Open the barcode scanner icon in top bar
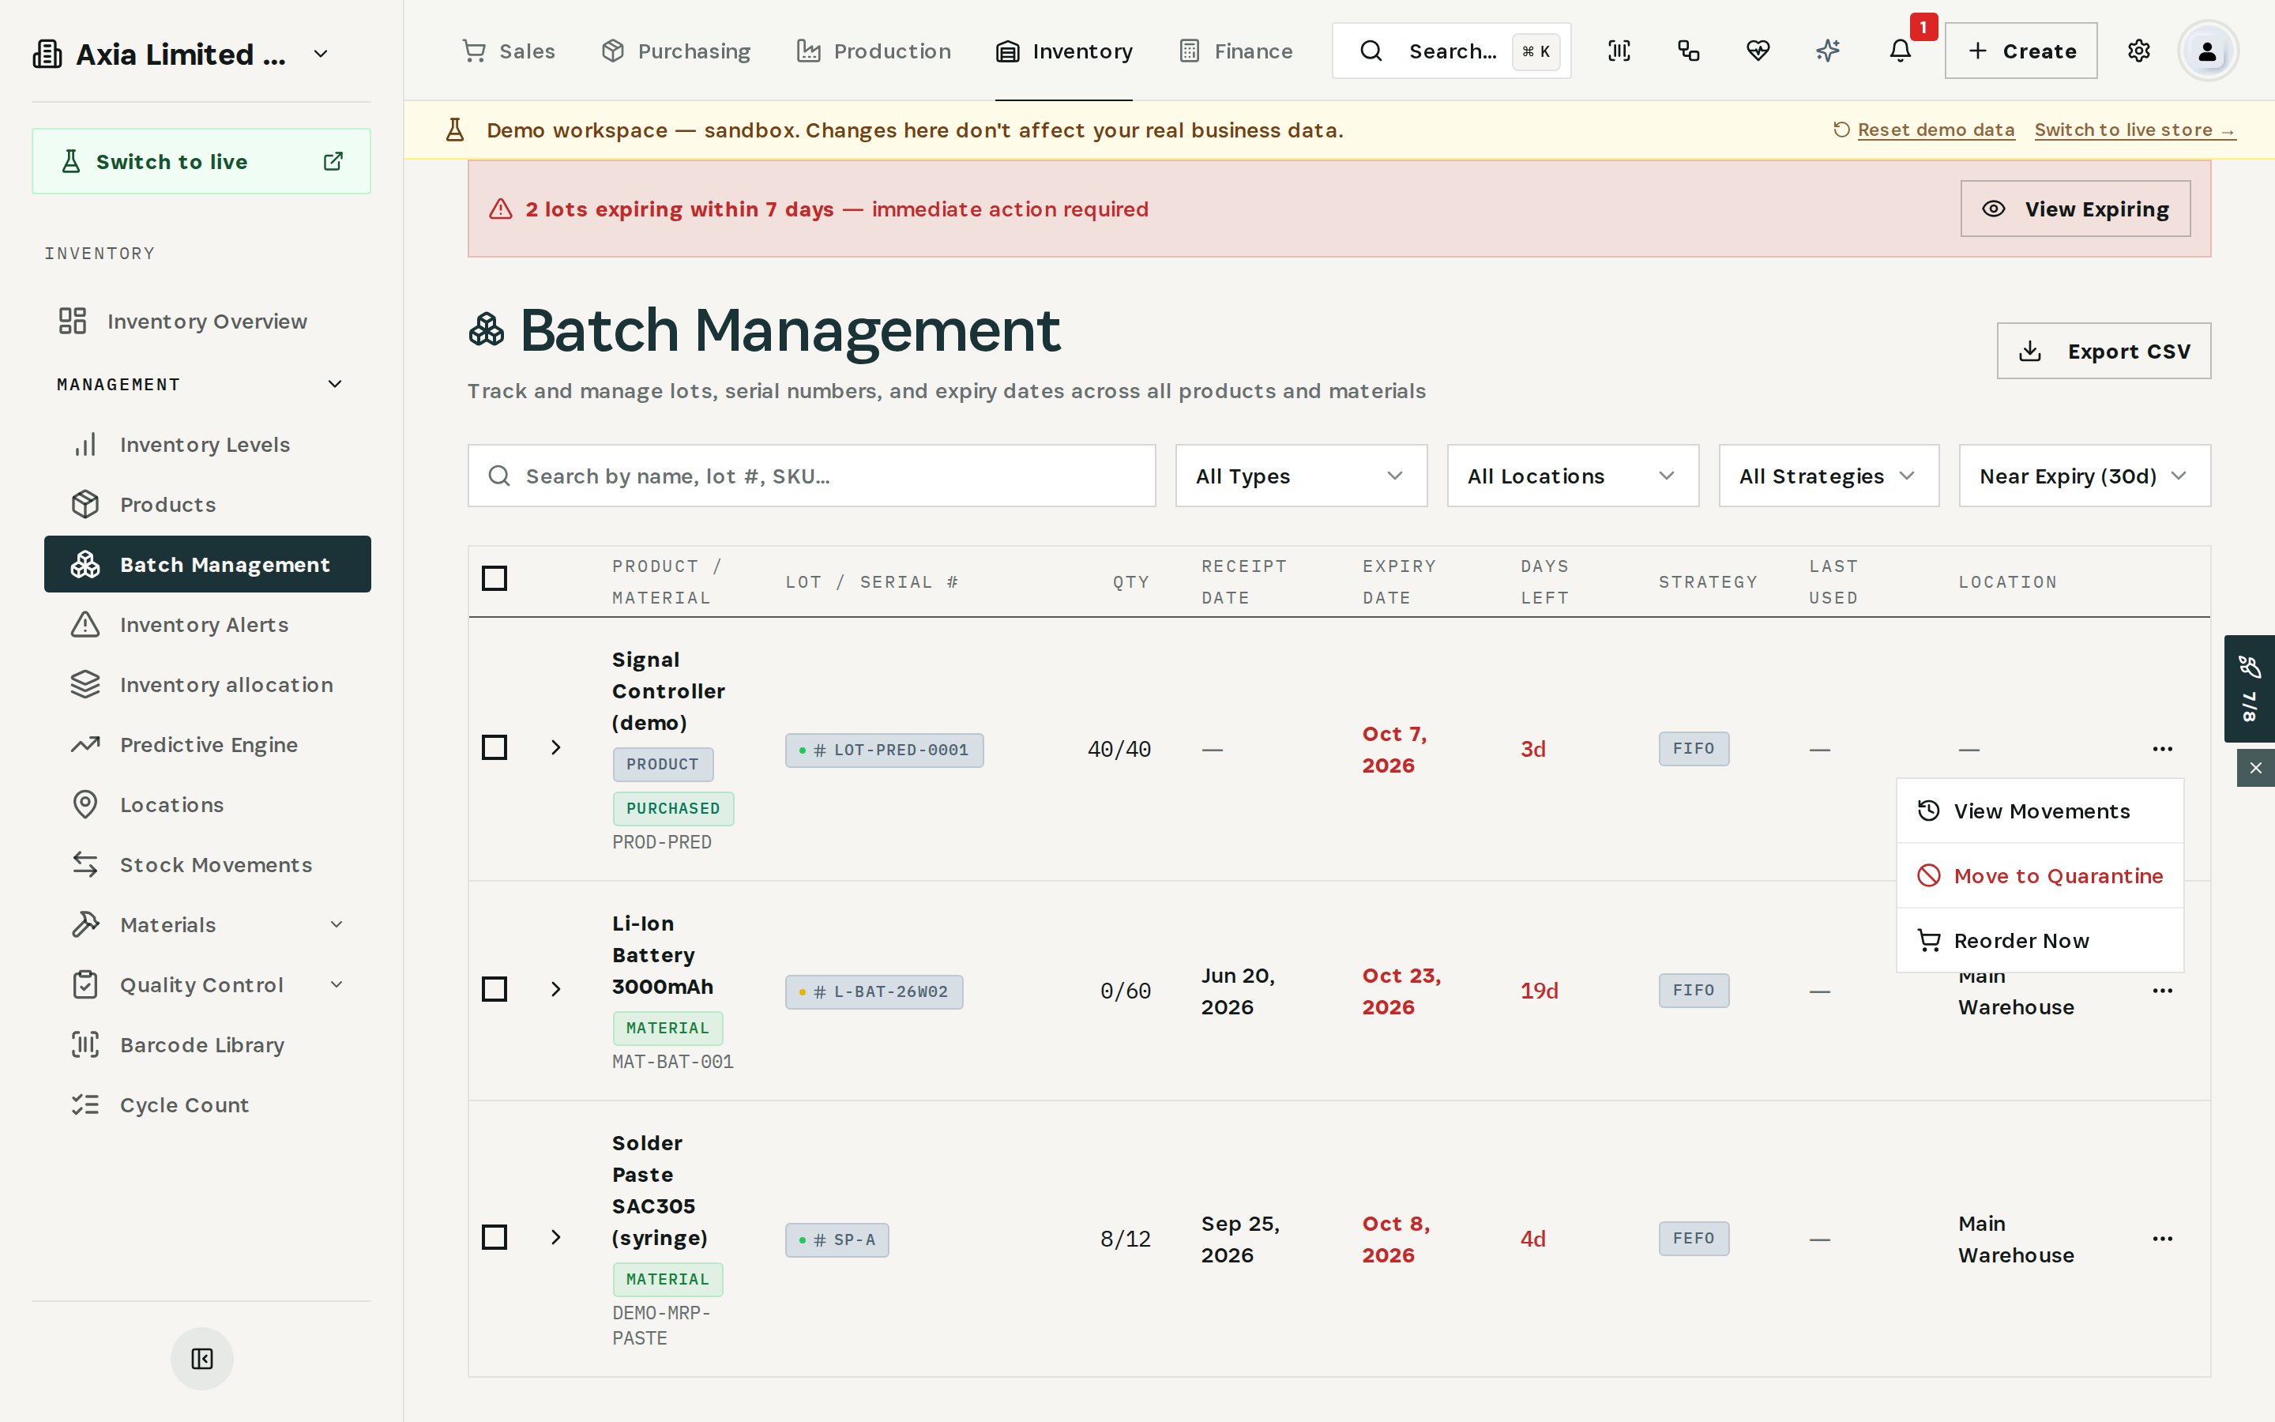Image resolution: width=2275 pixels, height=1422 pixels. (1619, 51)
